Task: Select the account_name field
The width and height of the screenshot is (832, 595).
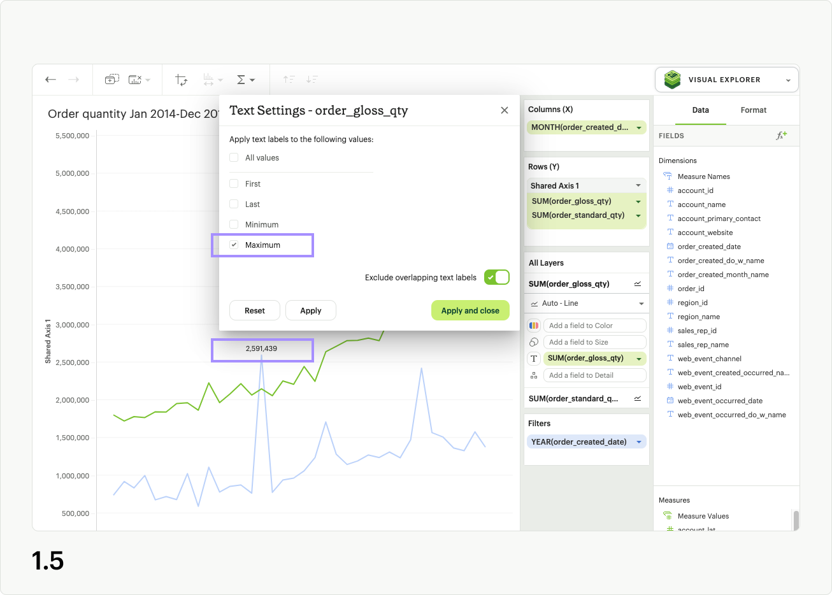Action: tap(701, 204)
